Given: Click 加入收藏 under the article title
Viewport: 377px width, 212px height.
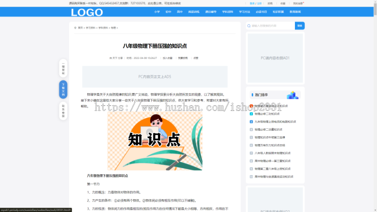Looking at the screenshot, I should click(x=168, y=58).
